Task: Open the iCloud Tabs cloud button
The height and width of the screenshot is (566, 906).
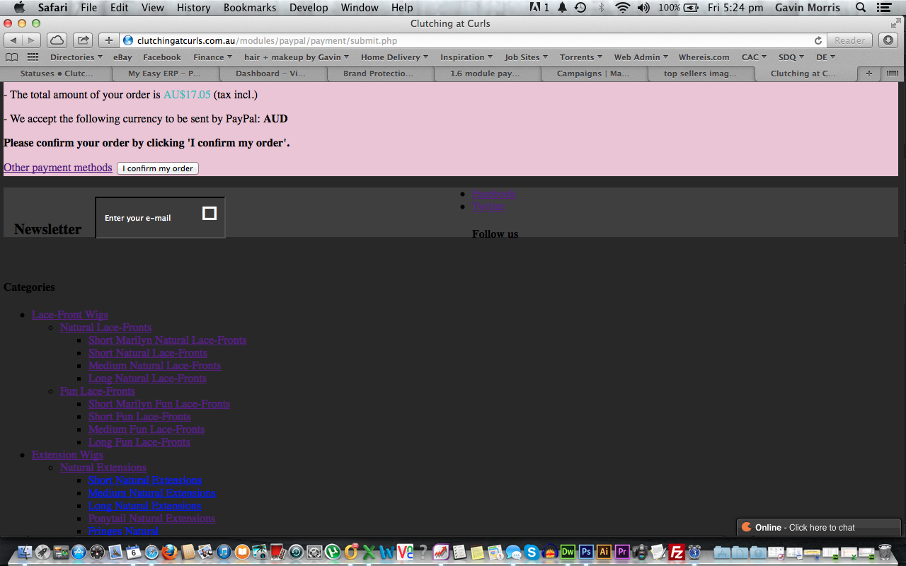Action: point(57,40)
